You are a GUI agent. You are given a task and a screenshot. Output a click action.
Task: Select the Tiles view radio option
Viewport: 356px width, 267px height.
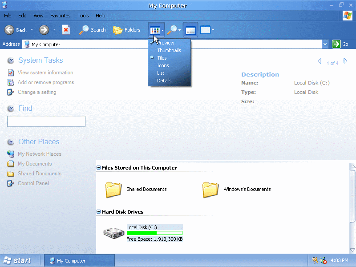(x=170, y=58)
